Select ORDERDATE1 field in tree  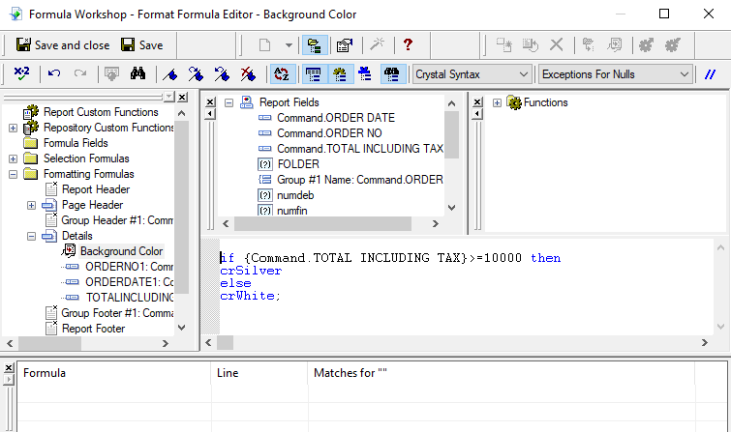(x=129, y=282)
